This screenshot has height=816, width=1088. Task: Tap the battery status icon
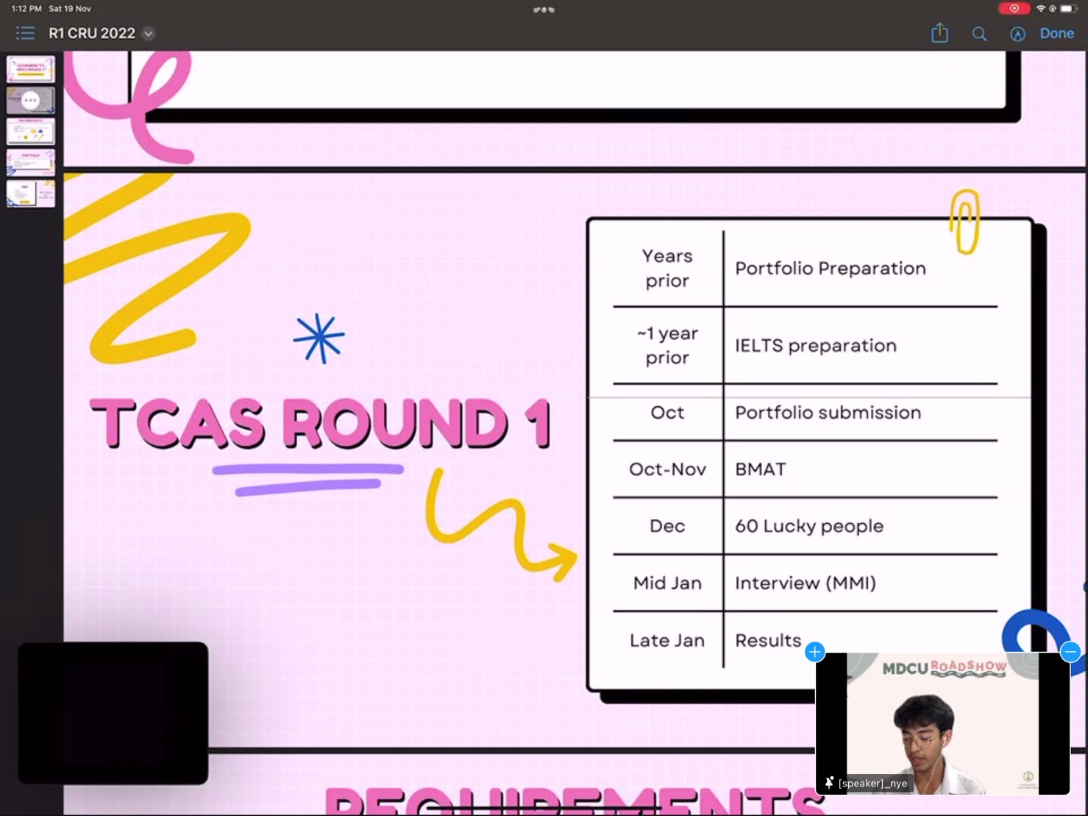[1067, 9]
